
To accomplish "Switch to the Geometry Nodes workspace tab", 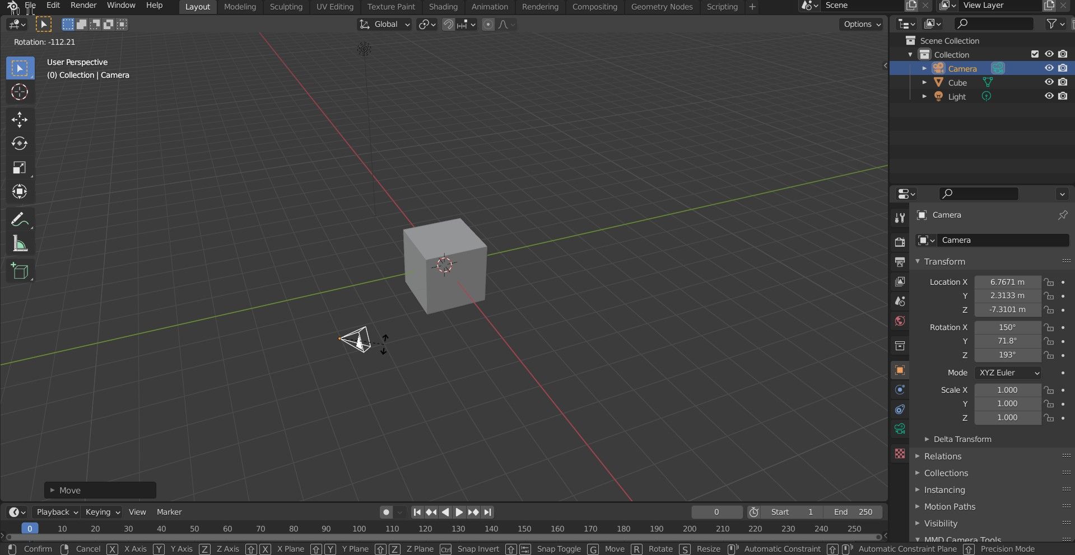I will click(x=662, y=7).
